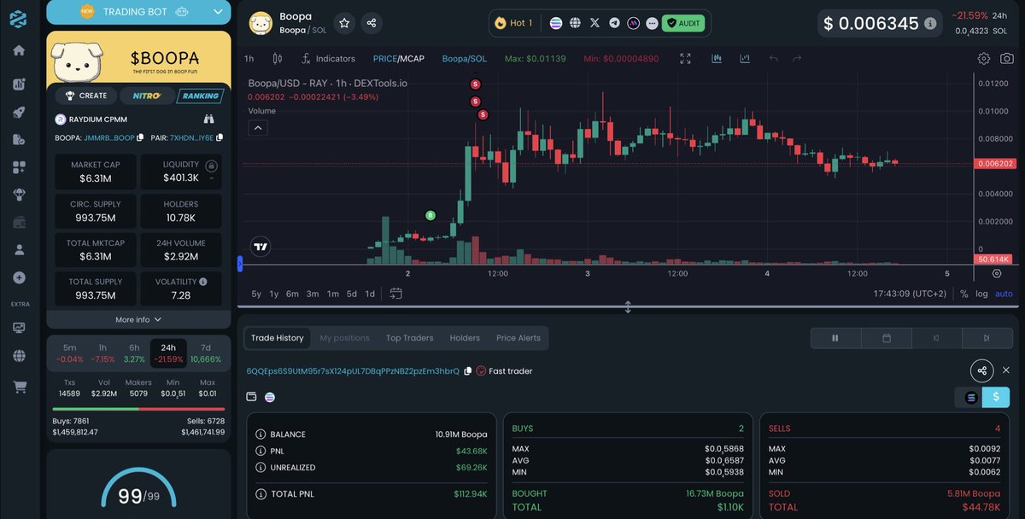This screenshot has height=519, width=1025.
Task: Select the 24h performance period tab
Action: click(x=168, y=353)
